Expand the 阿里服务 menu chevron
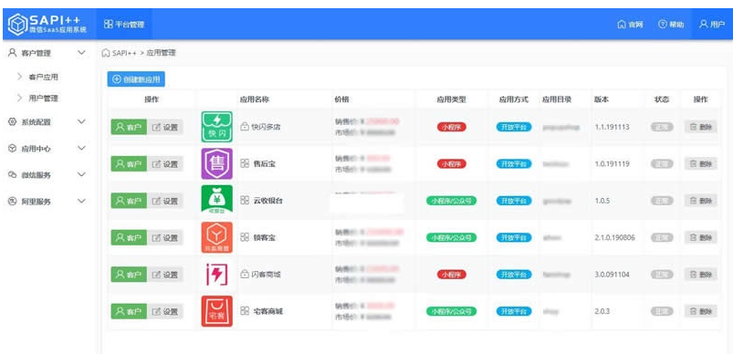 point(81,202)
